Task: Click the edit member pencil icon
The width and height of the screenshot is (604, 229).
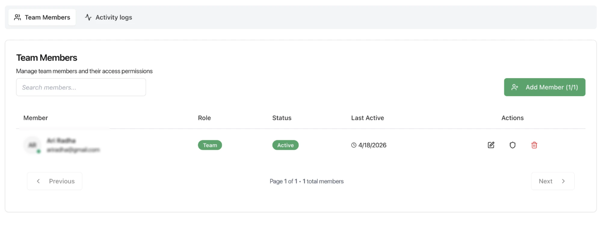Action: pos(491,145)
